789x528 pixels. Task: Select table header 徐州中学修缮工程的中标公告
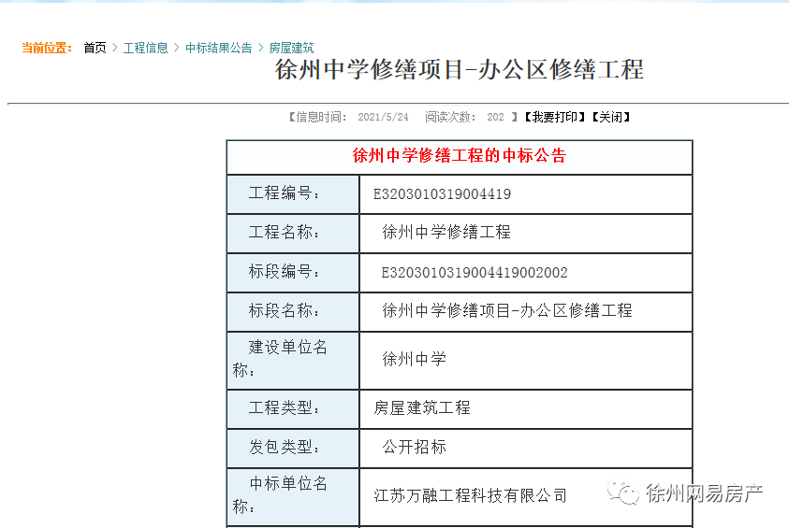[x=460, y=156]
